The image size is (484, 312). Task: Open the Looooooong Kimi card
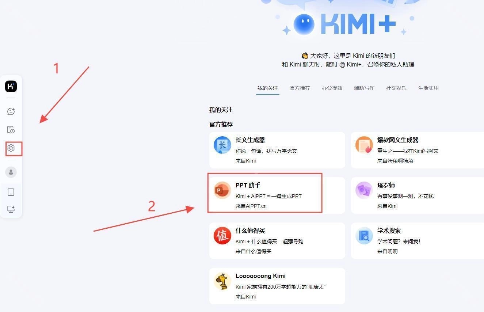(277, 286)
